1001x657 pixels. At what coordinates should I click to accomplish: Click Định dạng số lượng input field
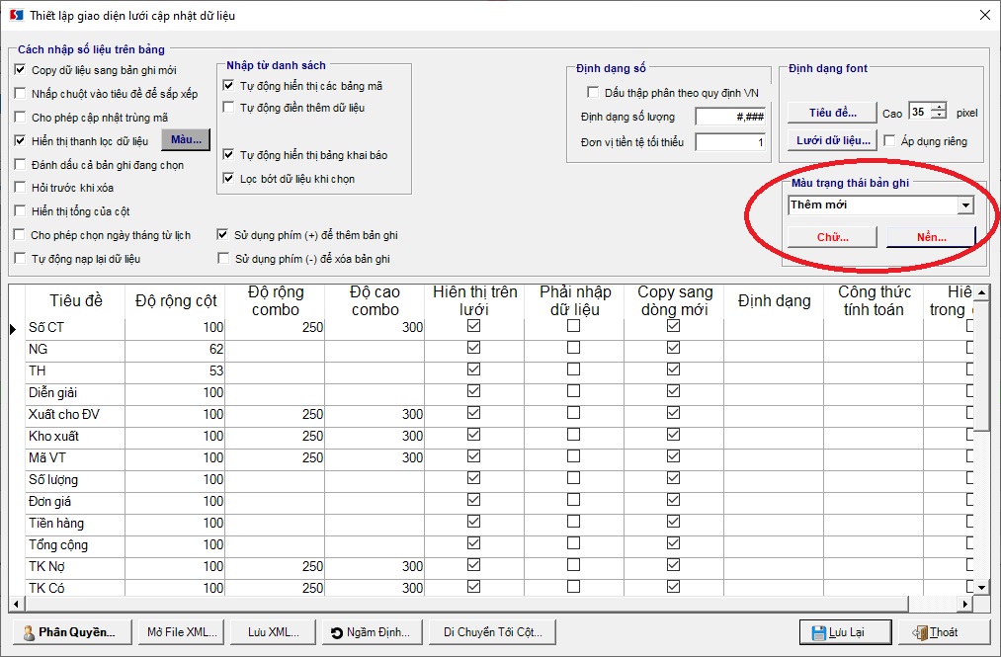[x=730, y=117]
